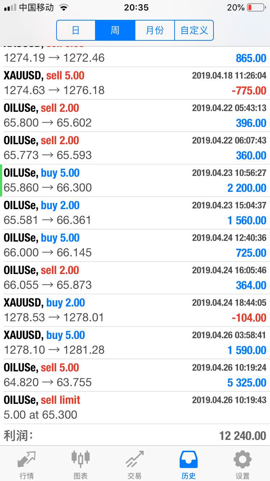Tap the battery indicator in status bar

click(x=256, y=7)
